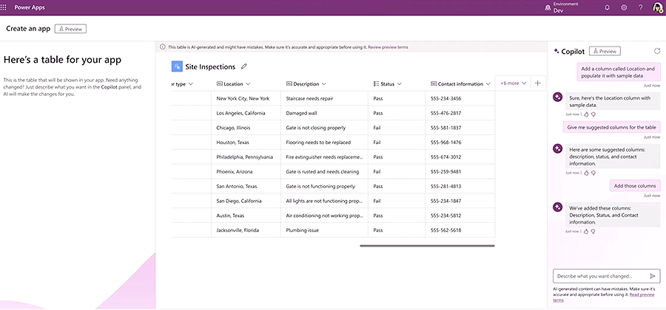Click the Status column choice icon

point(376,84)
